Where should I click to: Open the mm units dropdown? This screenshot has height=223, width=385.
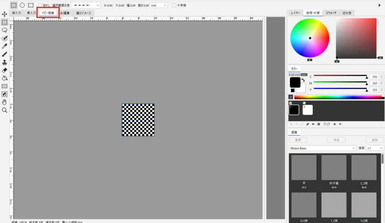point(159,5)
